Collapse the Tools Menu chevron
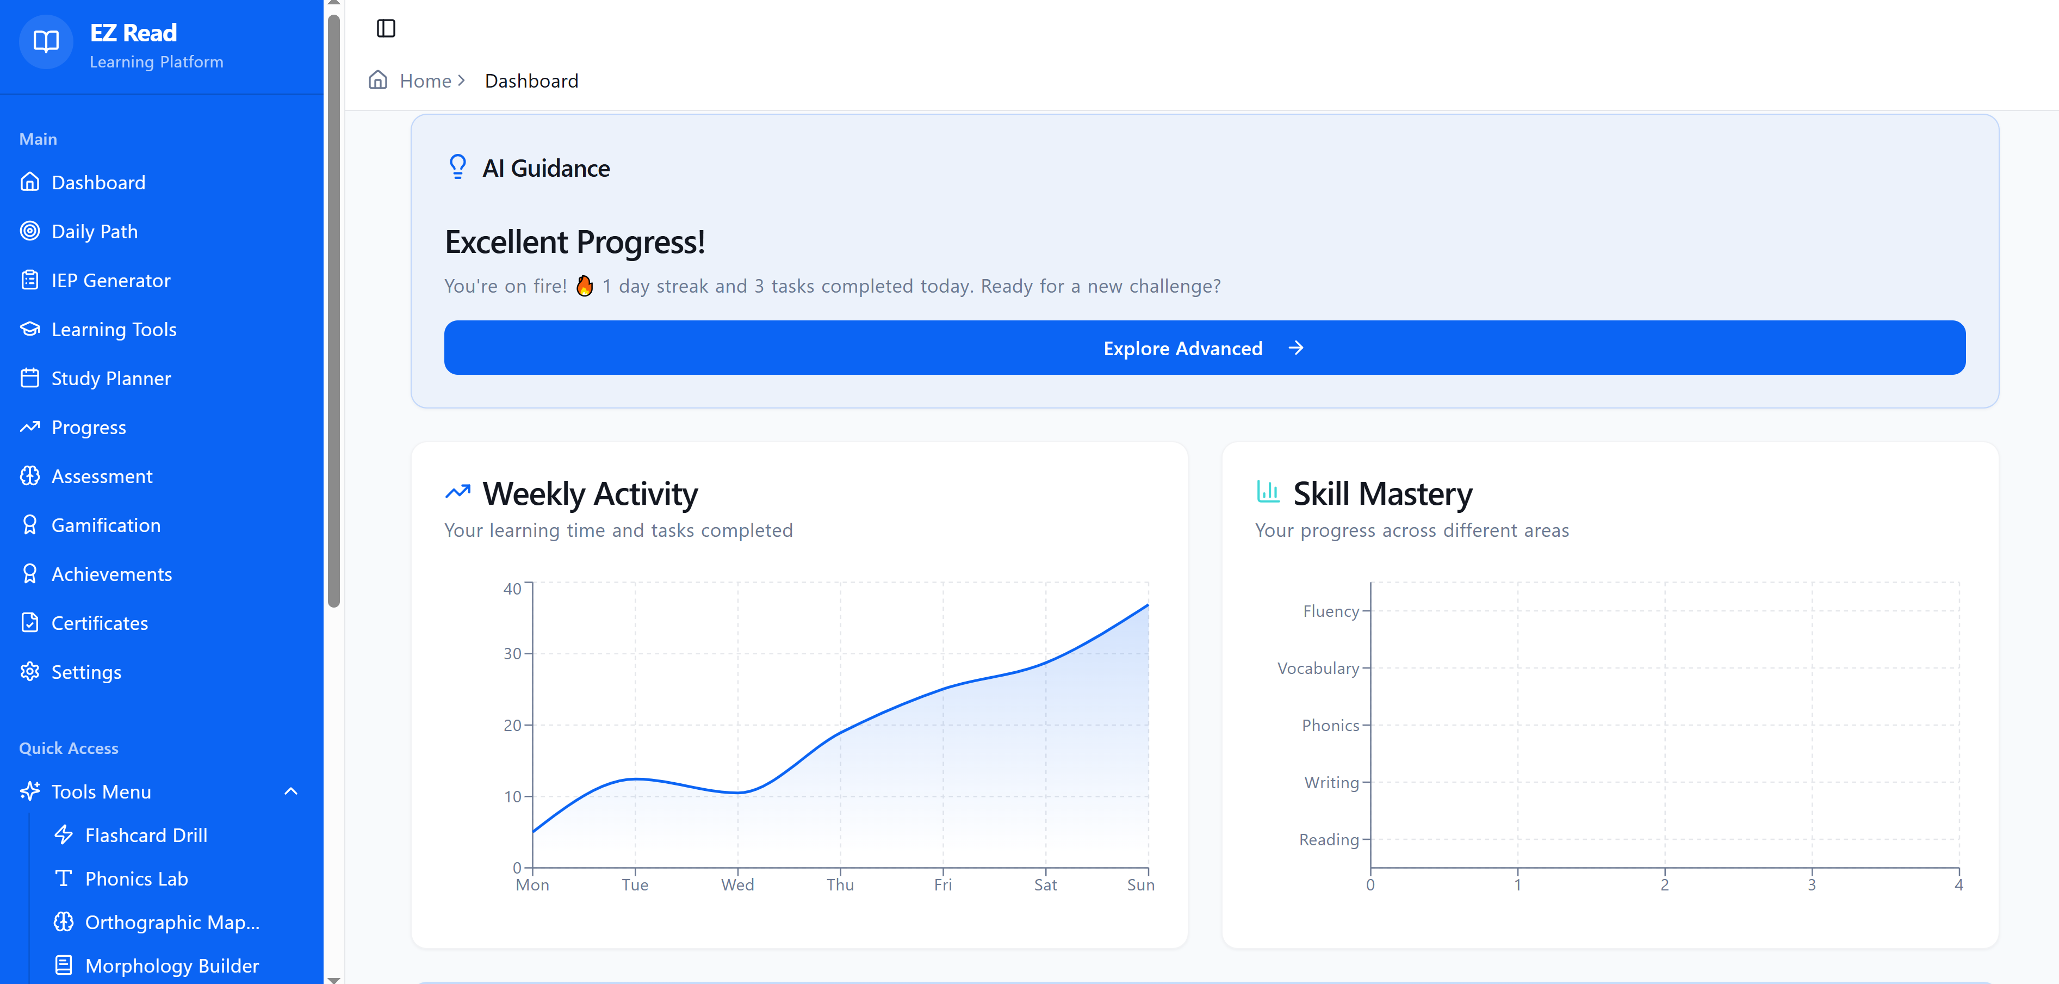This screenshot has width=2059, height=984. pos(291,791)
